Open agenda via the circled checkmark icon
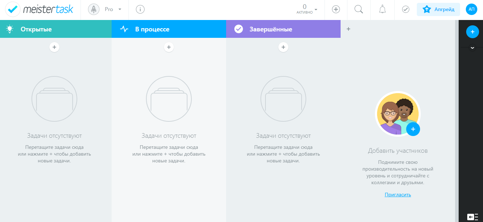Image resolution: width=483 pixels, height=222 pixels. tap(405, 9)
